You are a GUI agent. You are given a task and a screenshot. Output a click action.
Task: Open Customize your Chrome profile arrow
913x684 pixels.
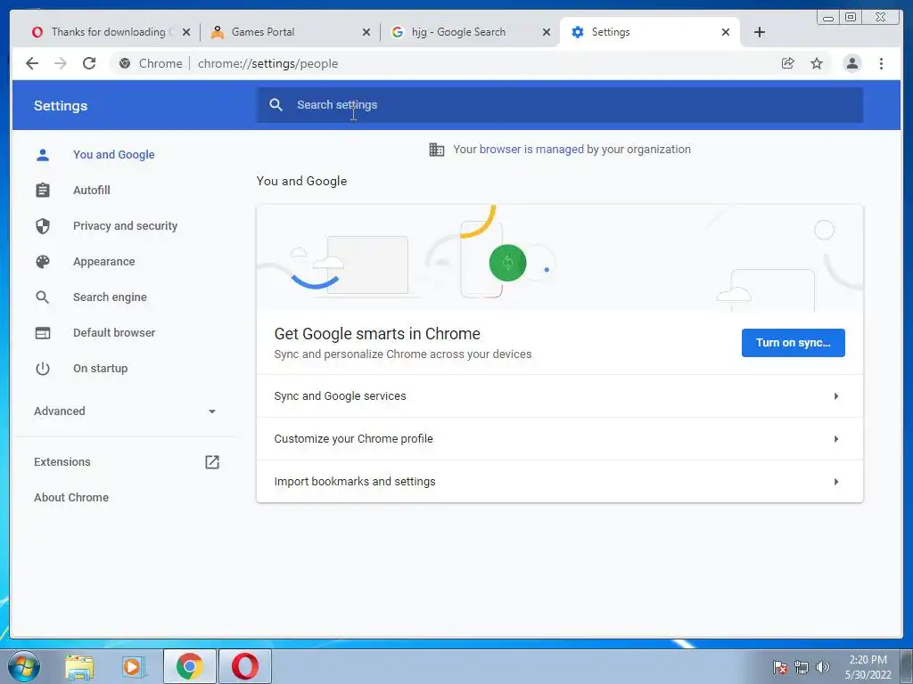tap(836, 439)
